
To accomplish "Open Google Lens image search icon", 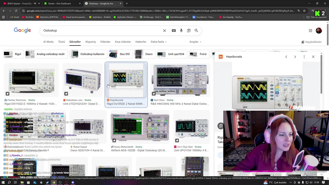I will click(189, 31).
